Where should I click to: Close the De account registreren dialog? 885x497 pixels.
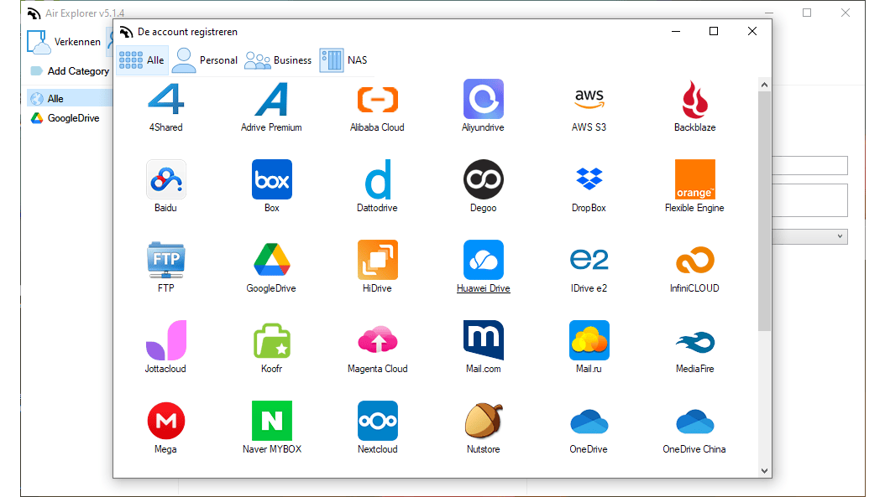coord(751,32)
